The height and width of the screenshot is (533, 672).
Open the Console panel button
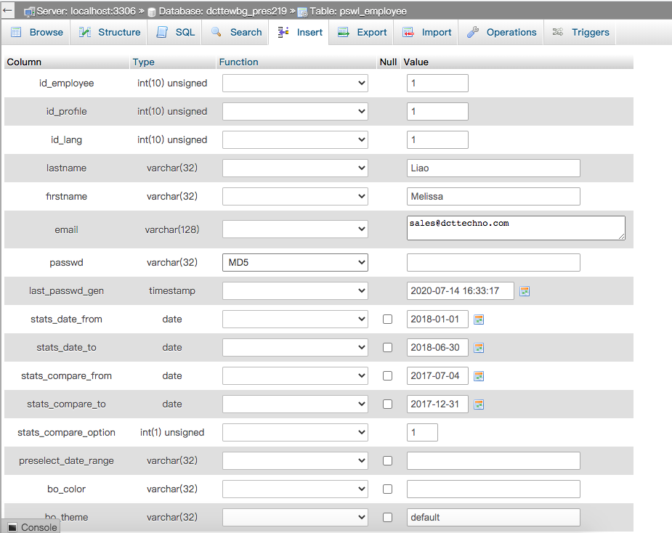tap(31, 527)
